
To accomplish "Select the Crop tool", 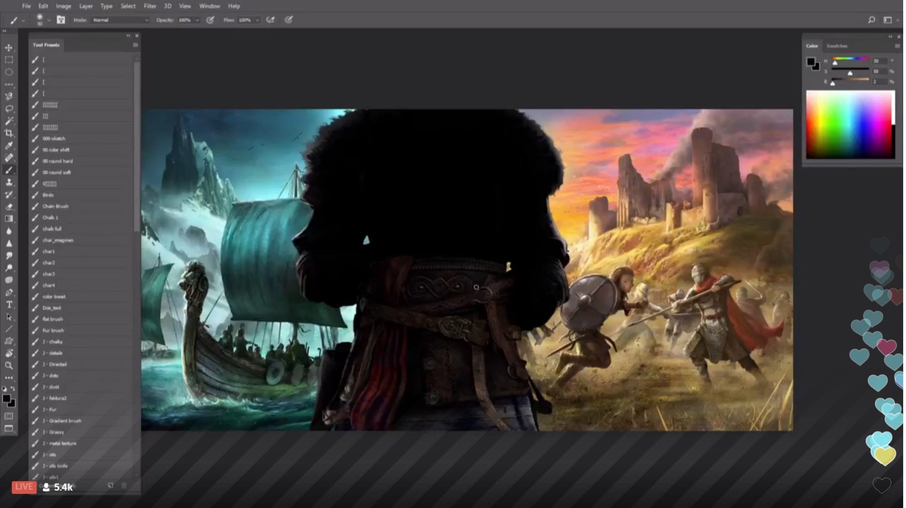I will pos(8,133).
